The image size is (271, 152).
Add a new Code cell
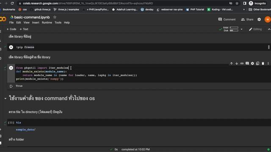[11, 29]
